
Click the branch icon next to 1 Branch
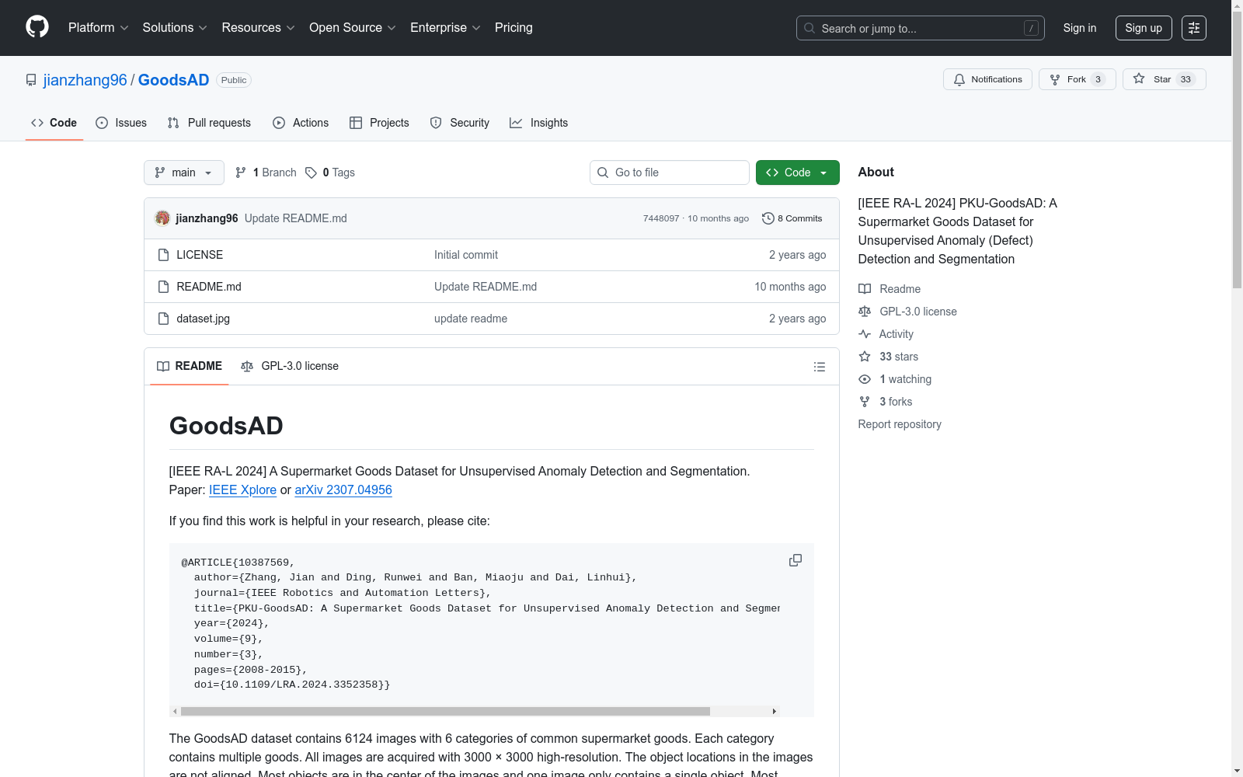[x=241, y=172]
